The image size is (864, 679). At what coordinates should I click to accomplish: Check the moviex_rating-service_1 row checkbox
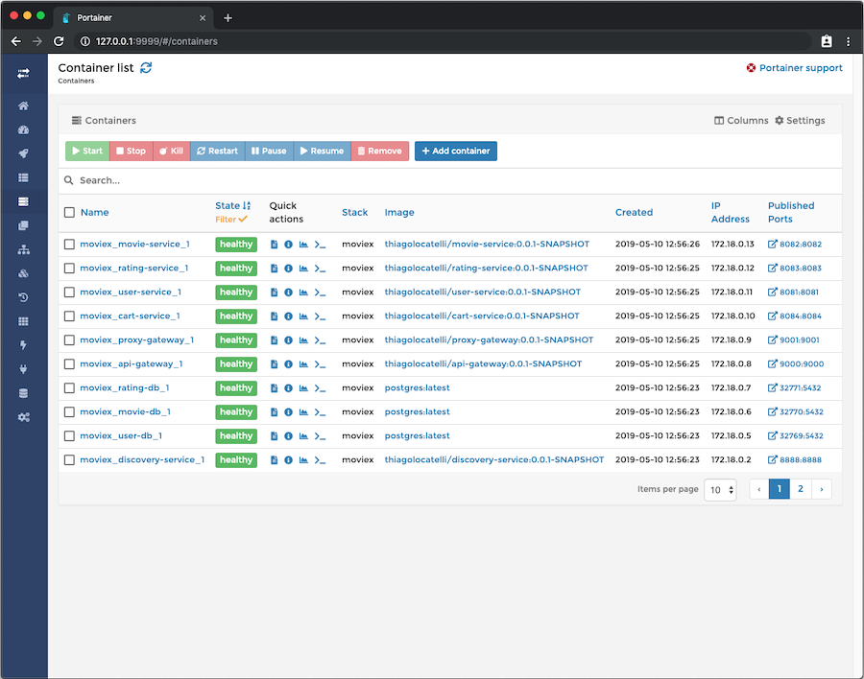click(69, 269)
